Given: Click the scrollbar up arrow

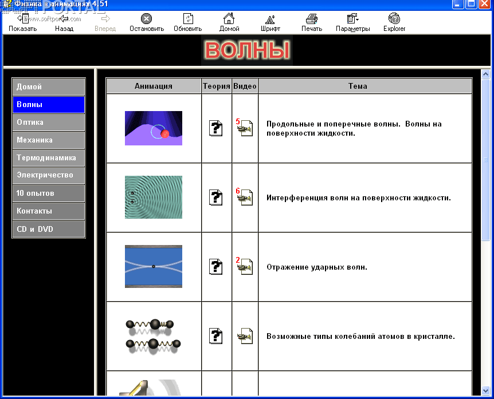Looking at the screenshot, I should click(x=485, y=74).
